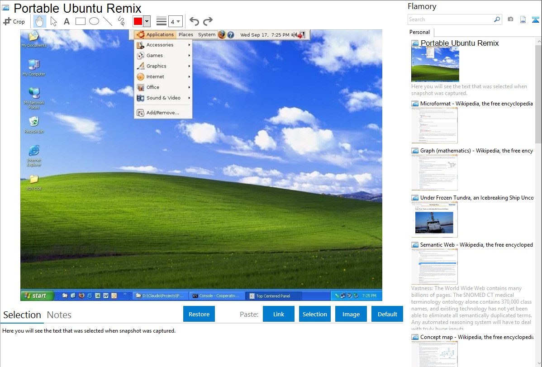Viewport: 542px width, 367px height.
Task: Click the My Documents desktop icon in snapshot
Action: [34, 39]
